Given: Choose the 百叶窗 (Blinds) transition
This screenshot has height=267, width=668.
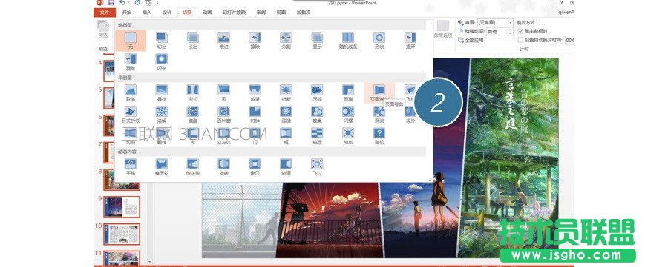Looking at the screenshot, I should [x=223, y=115].
